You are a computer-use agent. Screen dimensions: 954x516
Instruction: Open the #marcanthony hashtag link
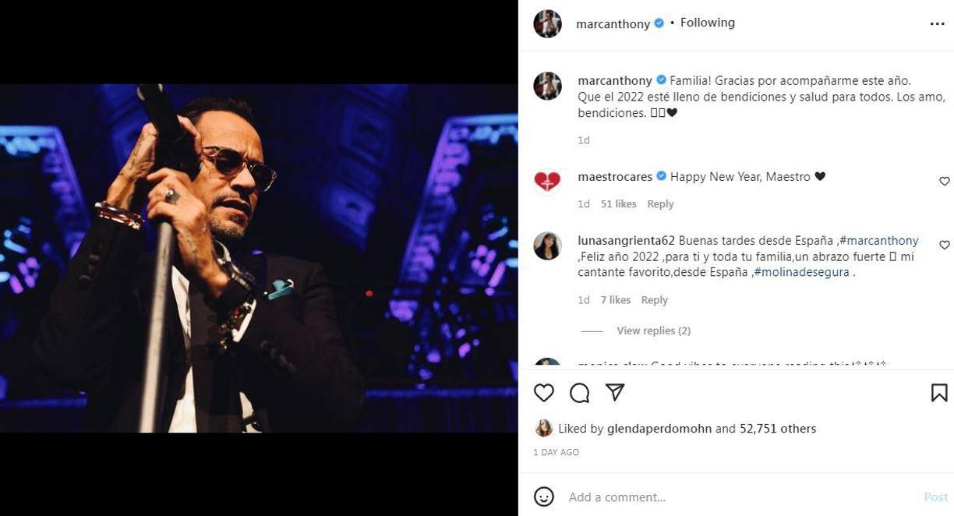878,240
